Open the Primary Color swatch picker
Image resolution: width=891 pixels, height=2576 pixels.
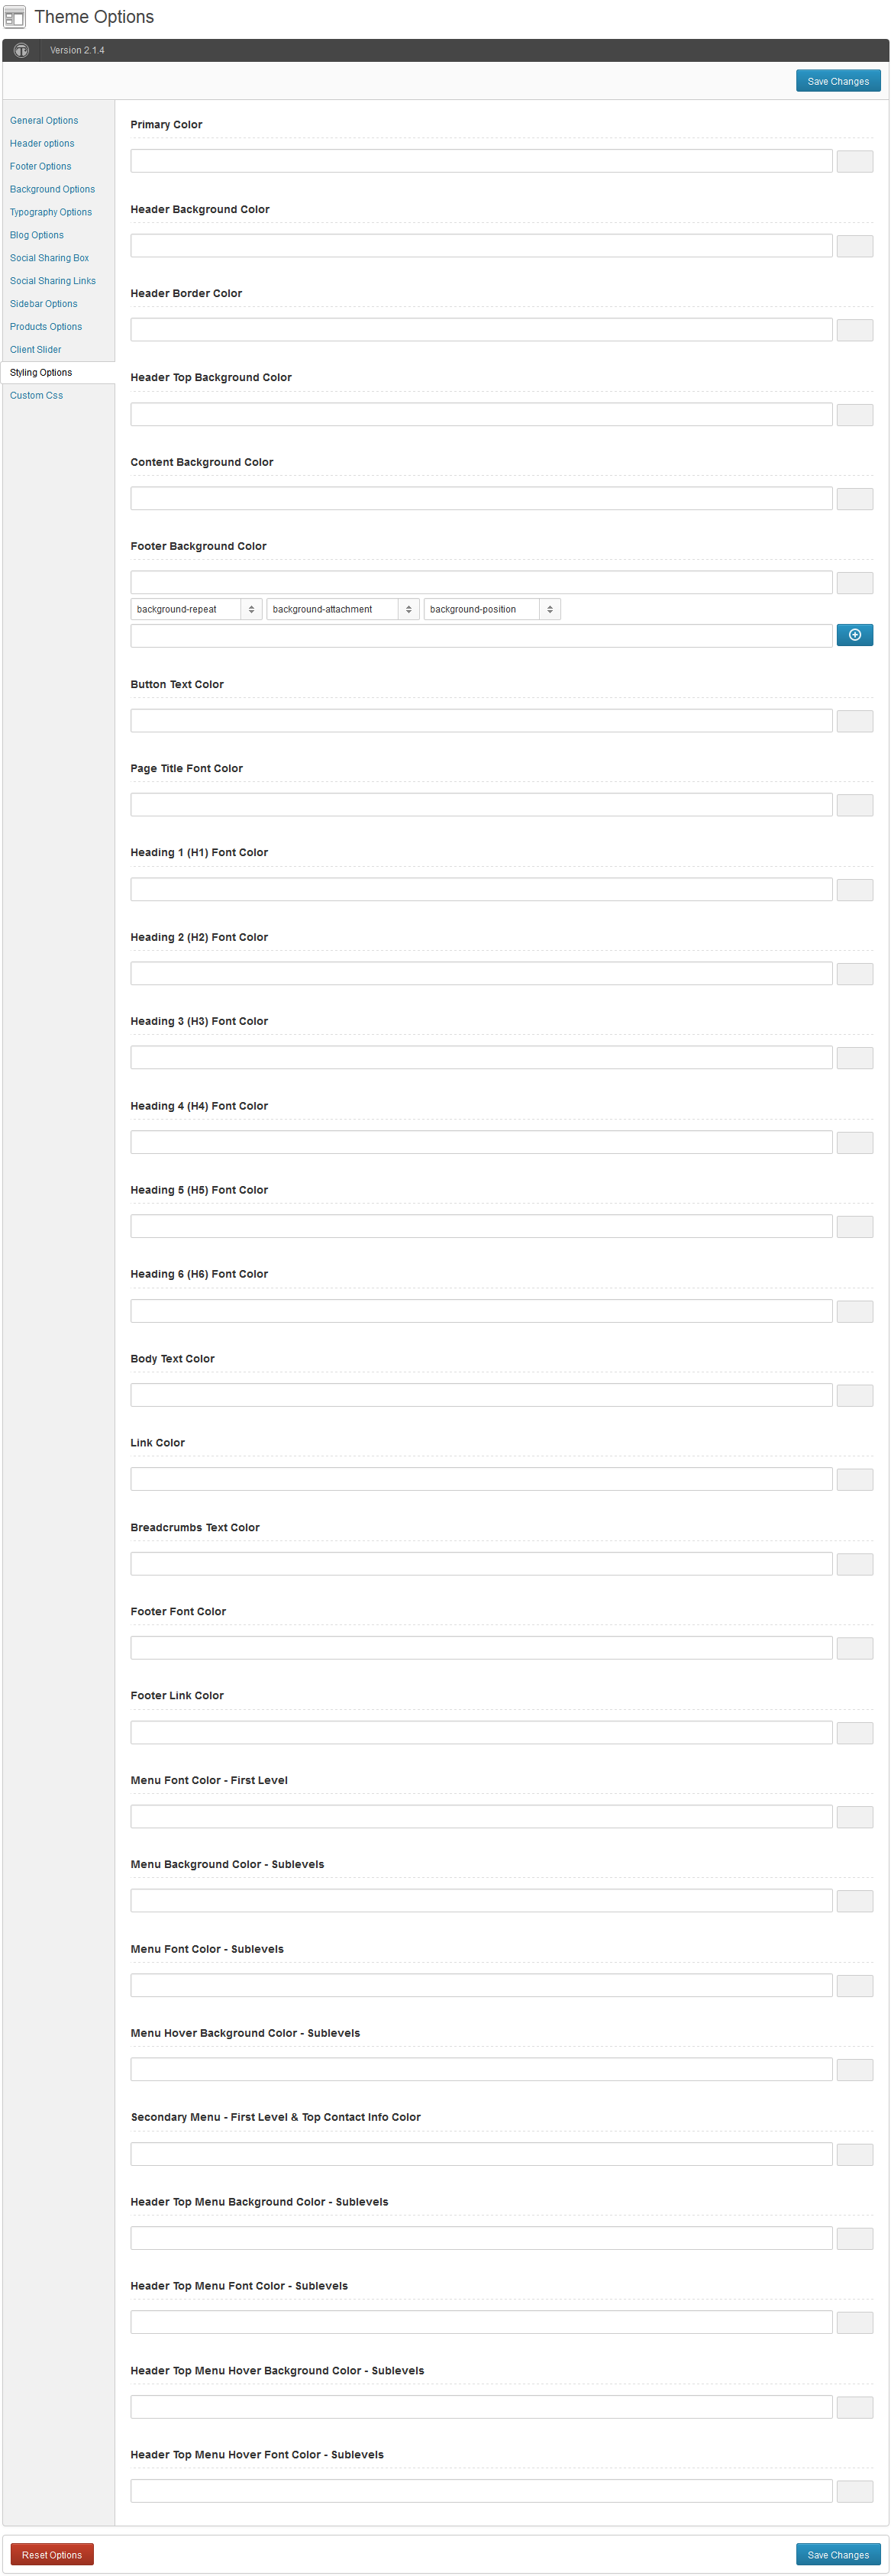pyautogui.click(x=854, y=161)
